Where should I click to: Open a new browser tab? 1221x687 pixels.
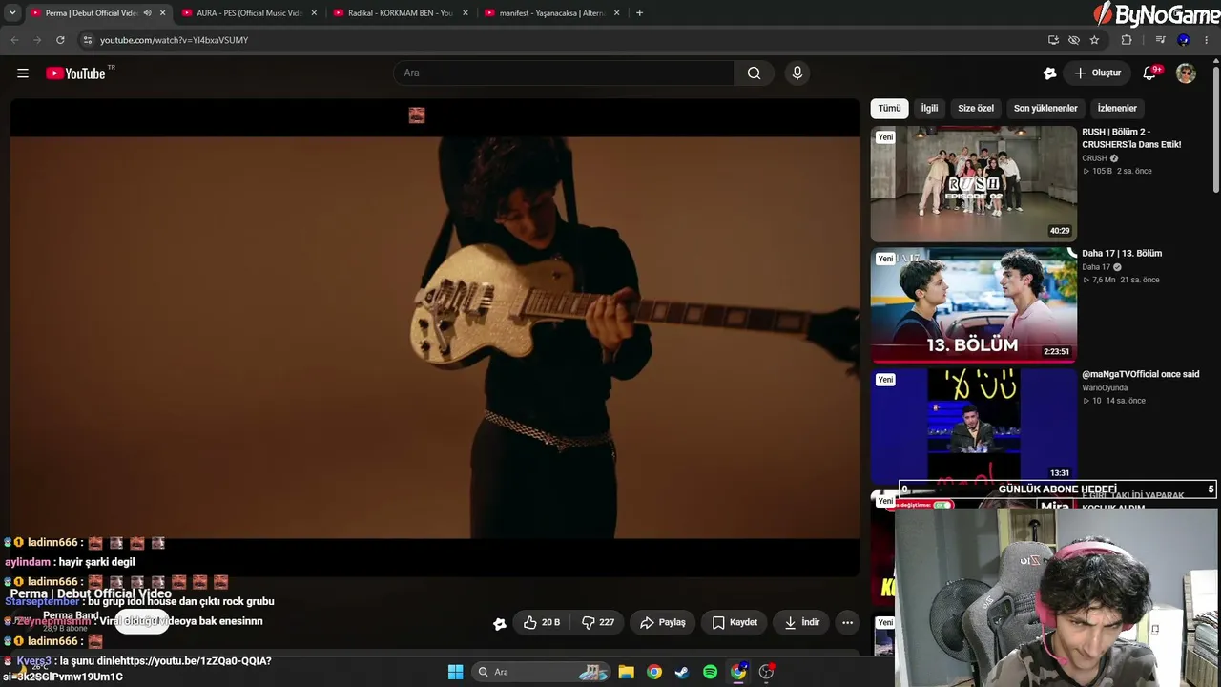(x=639, y=13)
